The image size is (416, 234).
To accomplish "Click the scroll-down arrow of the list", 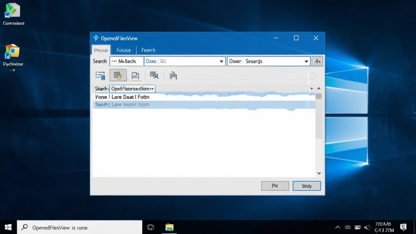I will (x=319, y=173).
